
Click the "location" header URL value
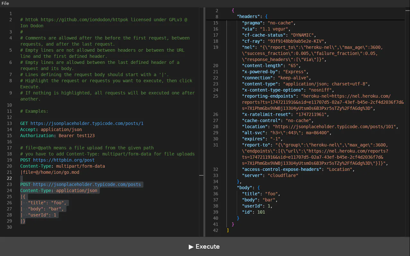334,127
